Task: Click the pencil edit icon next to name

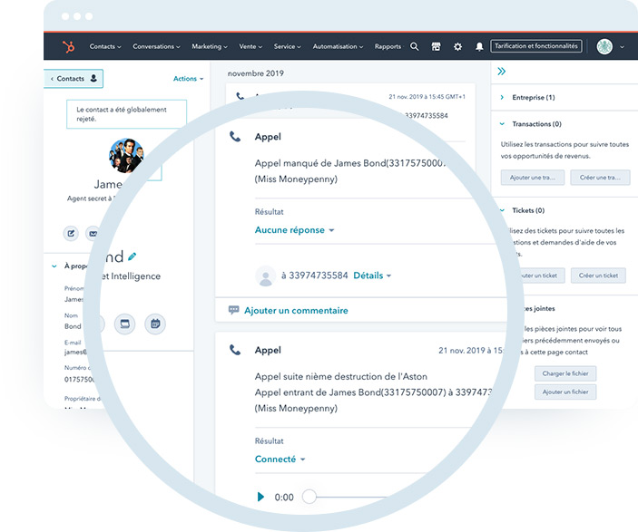Action: (132, 256)
